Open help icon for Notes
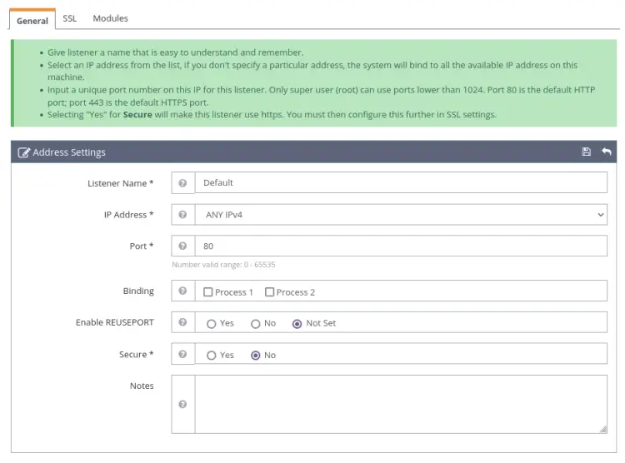The width and height of the screenshot is (625, 463). [x=182, y=405]
